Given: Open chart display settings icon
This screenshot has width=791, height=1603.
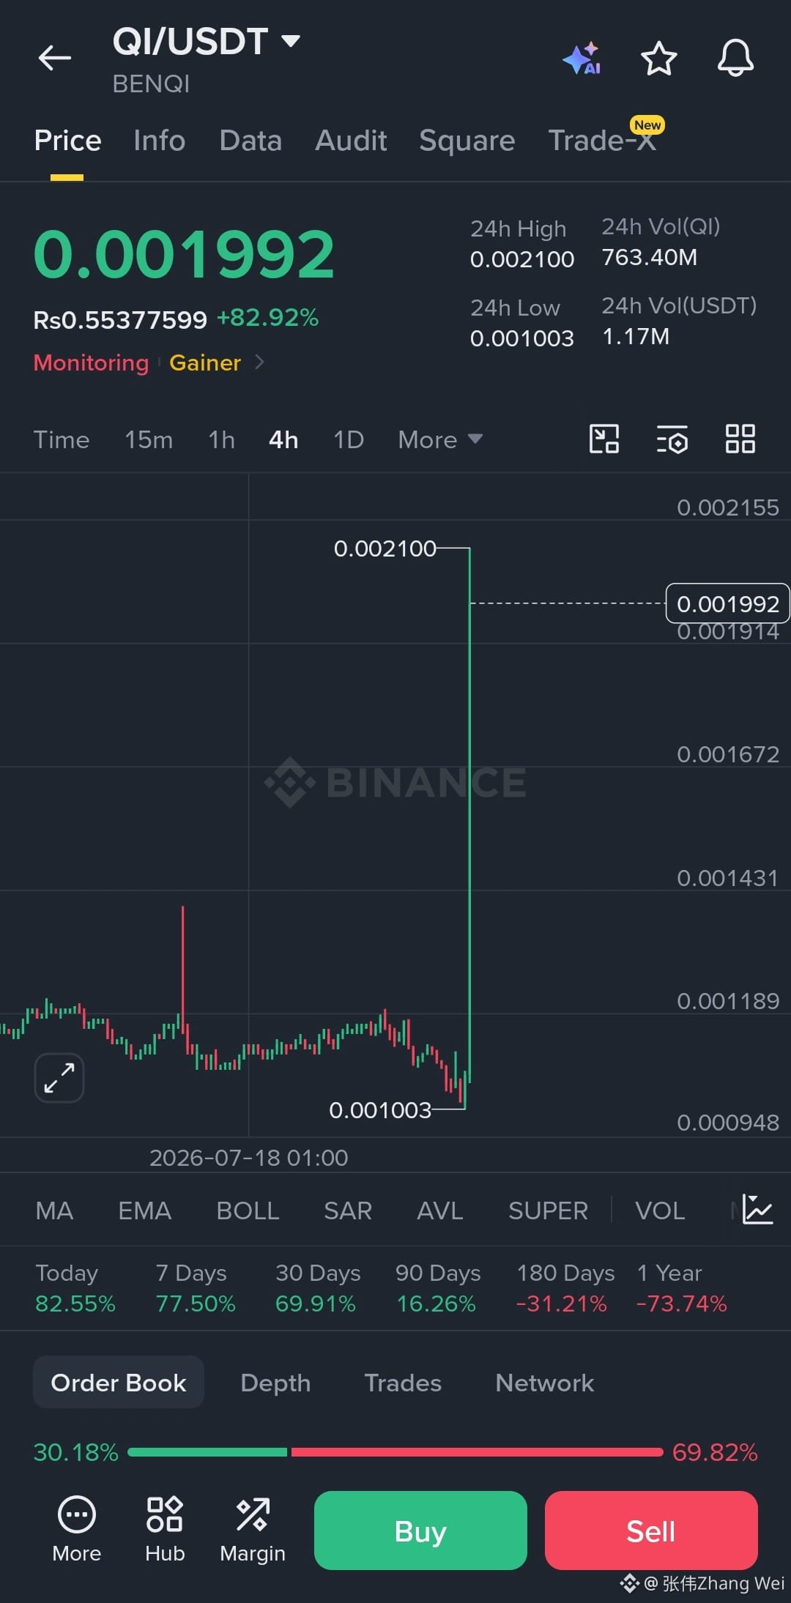Looking at the screenshot, I should (672, 439).
